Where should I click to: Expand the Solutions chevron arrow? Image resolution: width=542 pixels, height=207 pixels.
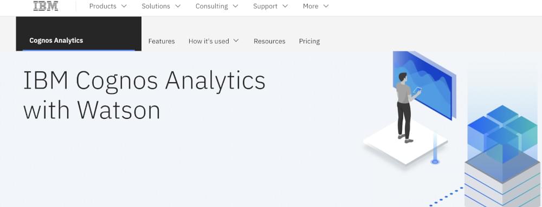178,6
